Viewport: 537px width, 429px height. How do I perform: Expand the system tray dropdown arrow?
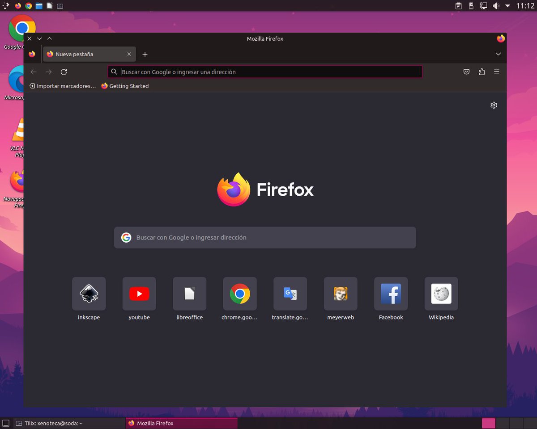507,6
